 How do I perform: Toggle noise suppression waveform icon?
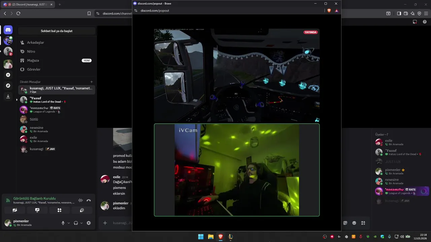click(x=80, y=200)
